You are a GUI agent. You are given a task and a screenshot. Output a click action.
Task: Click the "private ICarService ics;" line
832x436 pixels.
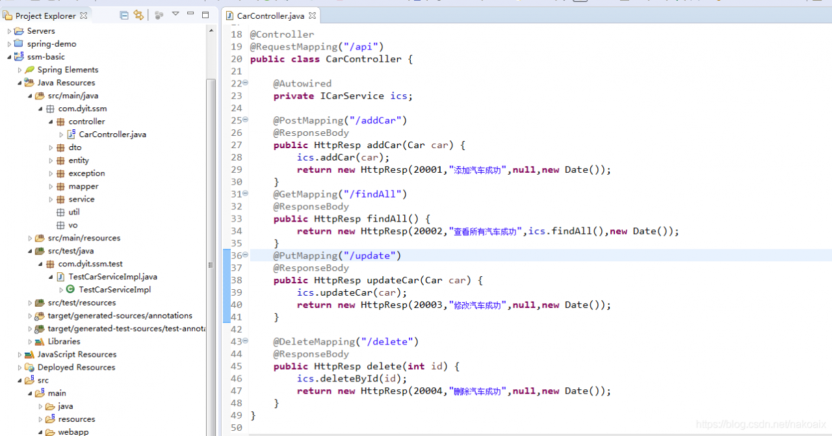click(343, 96)
